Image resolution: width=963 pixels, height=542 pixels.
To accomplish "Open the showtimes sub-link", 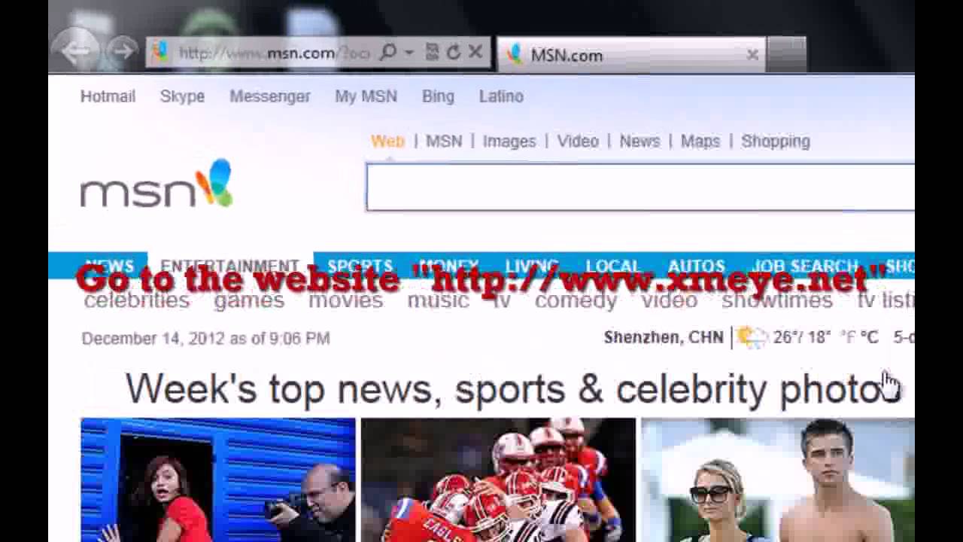I will pyautogui.click(x=777, y=300).
